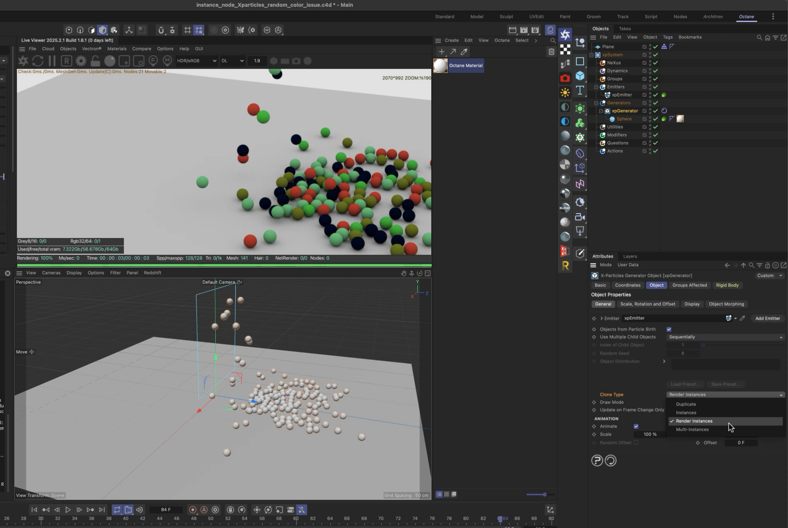Adjust the material preview size slider
This screenshot has width=788, height=528.
pos(544,494)
